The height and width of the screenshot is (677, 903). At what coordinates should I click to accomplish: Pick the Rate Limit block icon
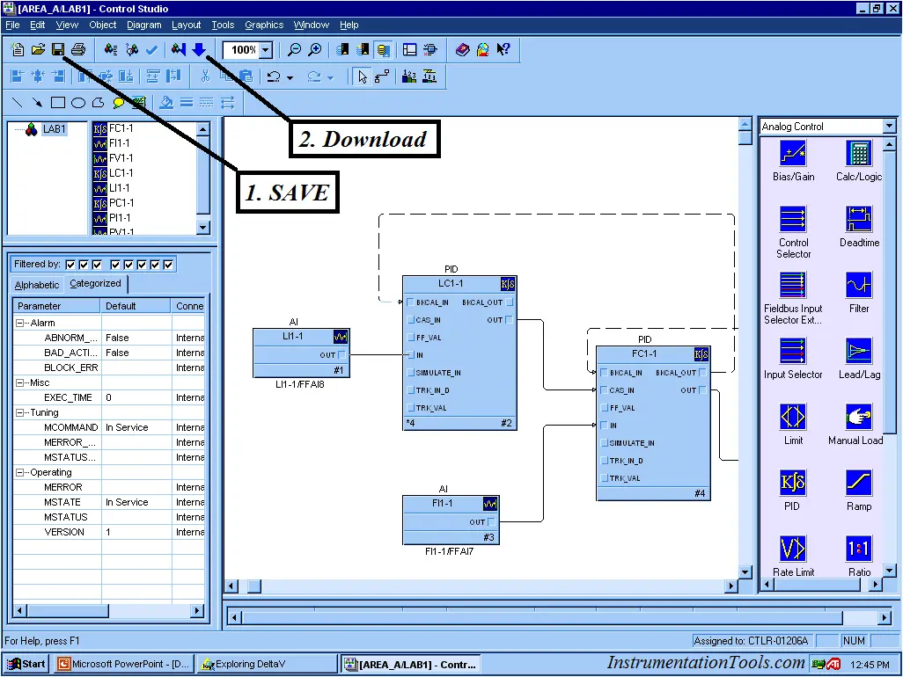point(793,548)
